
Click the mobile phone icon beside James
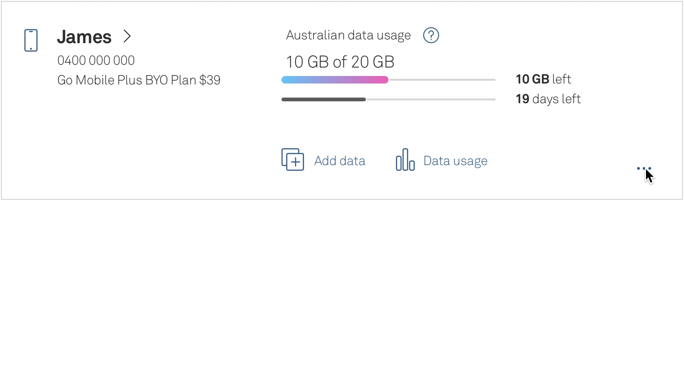click(x=31, y=40)
